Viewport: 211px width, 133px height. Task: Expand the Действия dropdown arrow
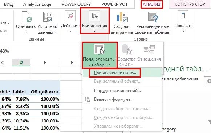[70, 32]
